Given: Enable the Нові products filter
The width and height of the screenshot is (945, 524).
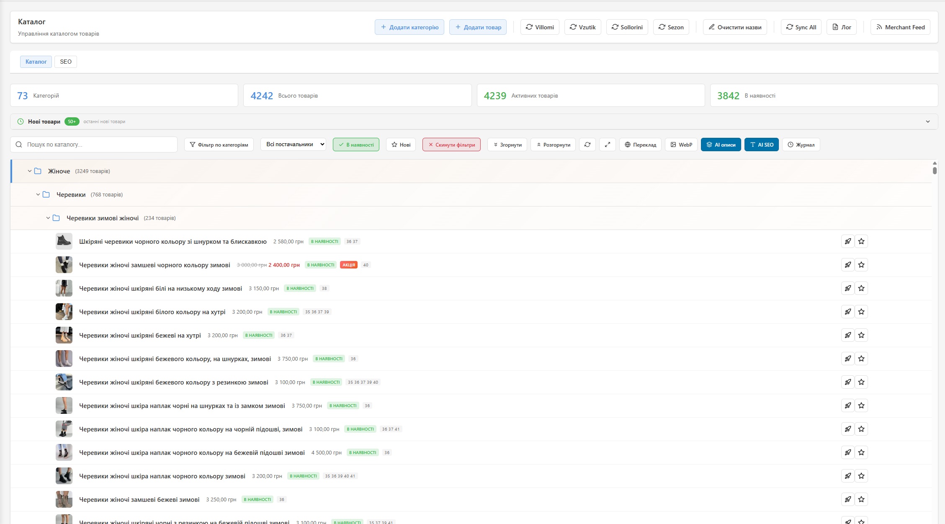Looking at the screenshot, I should (401, 145).
